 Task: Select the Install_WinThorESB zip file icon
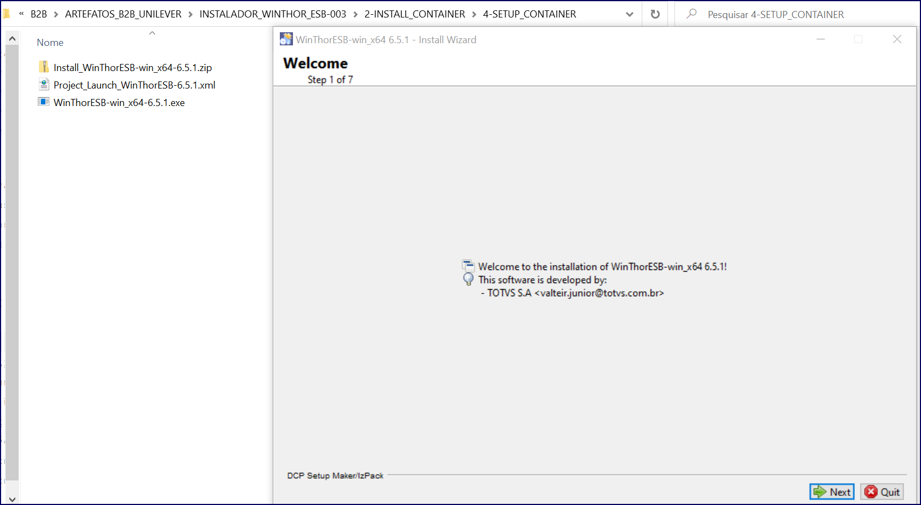tap(44, 67)
